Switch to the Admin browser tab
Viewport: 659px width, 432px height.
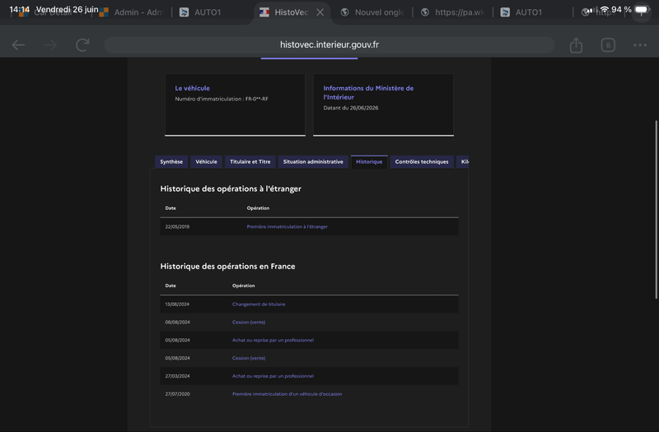click(x=132, y=12)
